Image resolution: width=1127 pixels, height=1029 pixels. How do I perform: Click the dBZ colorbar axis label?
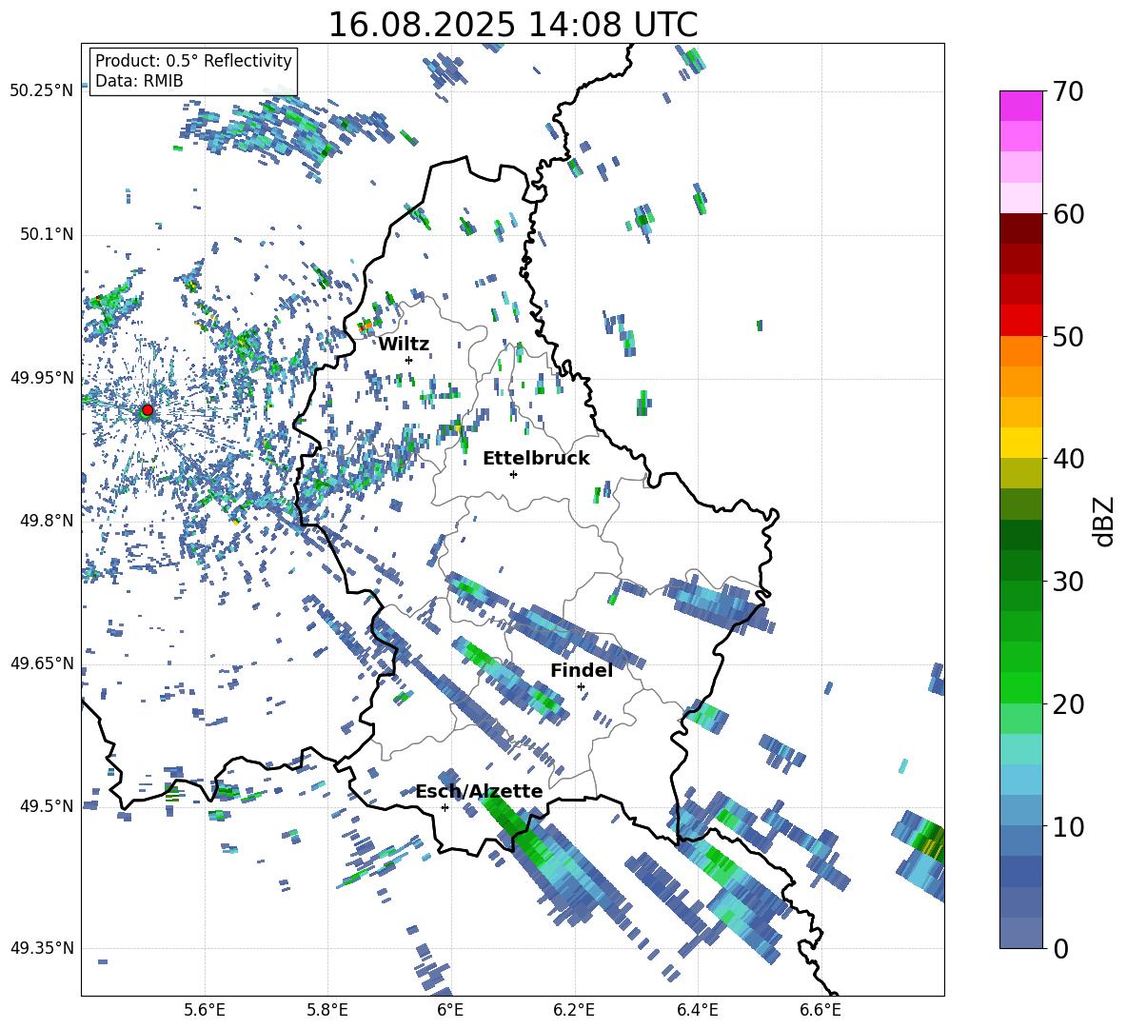pos(1105,521)
